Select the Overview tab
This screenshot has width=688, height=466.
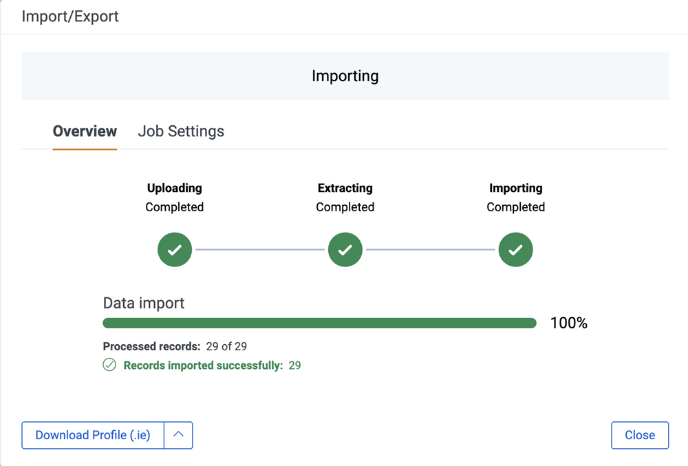(x=85, y=131)
